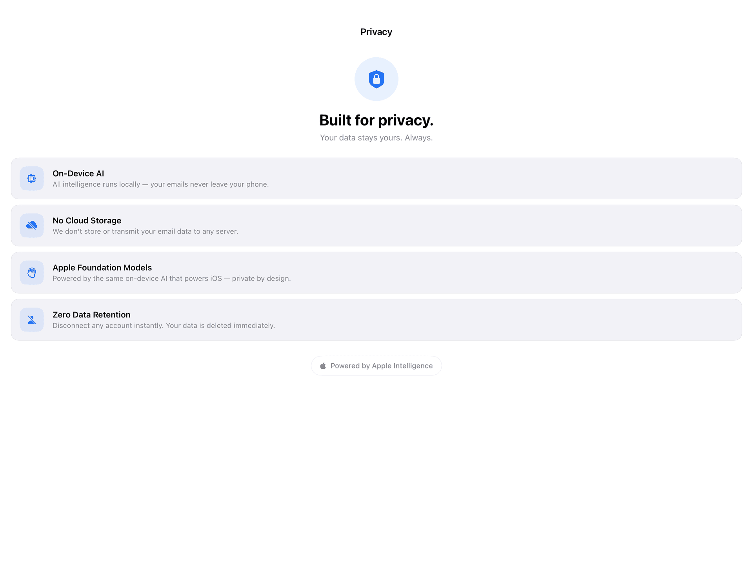Screen dimensions: 753x565
Task: Expand the Apple Foundation Models card
Action: pos(376,272)
